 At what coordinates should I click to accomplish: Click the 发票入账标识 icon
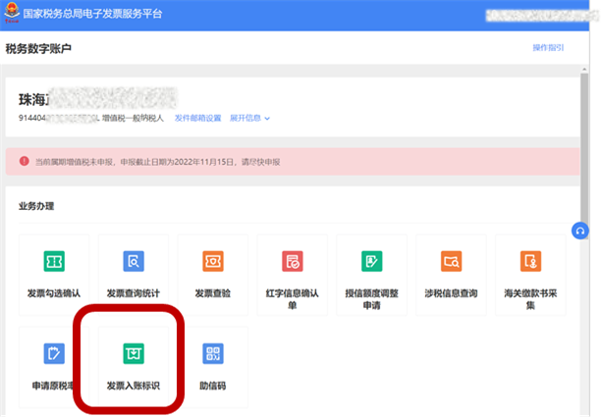132,353
